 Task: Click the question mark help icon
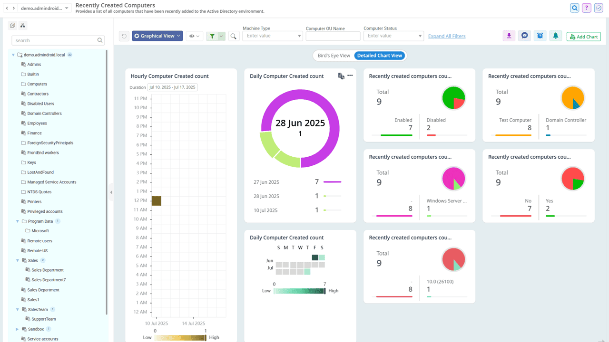coord(587,8)
